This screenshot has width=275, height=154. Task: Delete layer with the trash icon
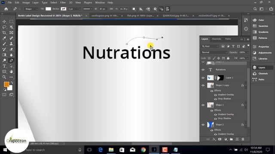click(x=243, y=139)
